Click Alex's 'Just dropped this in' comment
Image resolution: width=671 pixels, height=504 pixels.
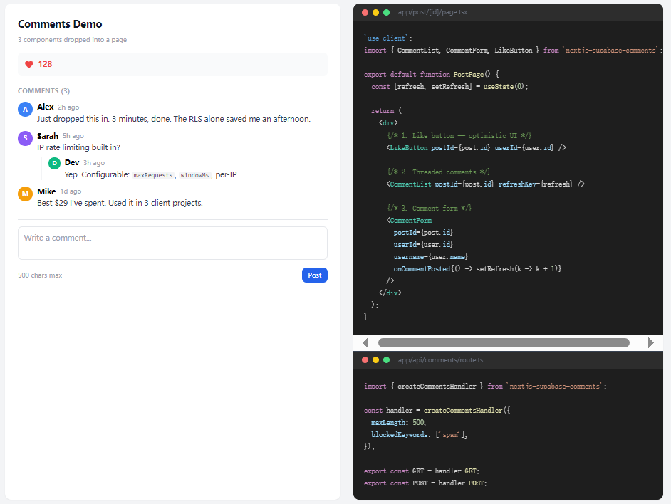point(174,119)
